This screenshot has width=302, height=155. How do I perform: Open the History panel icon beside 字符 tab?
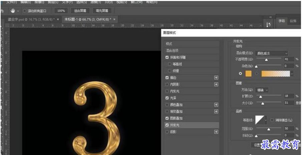tap(269, 24)
